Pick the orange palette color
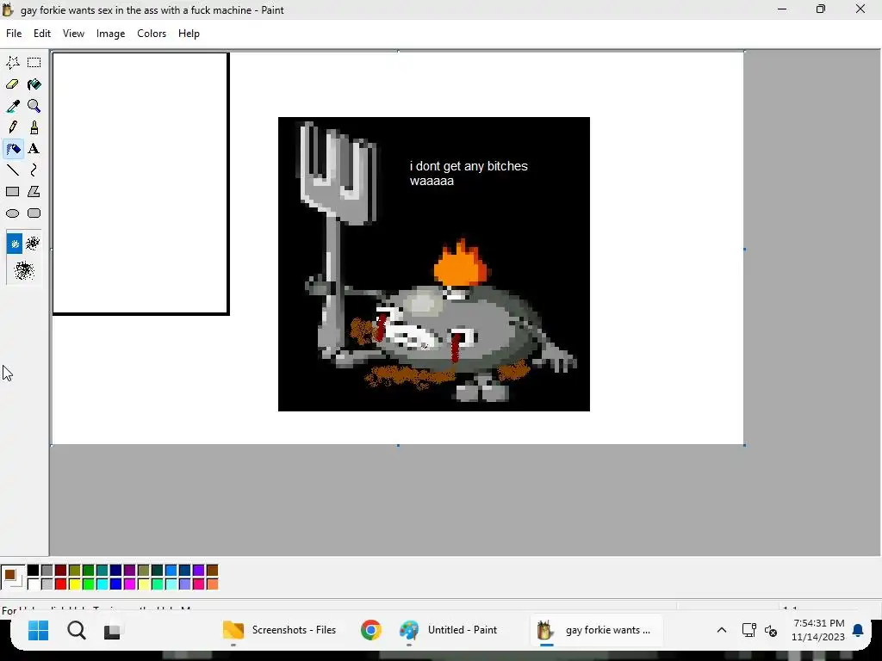882x661 pixels. 212,584
